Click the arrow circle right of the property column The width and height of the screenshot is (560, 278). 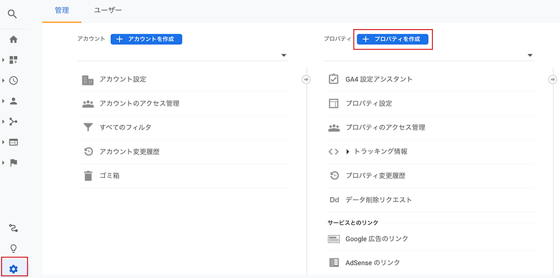pos(553,79)
